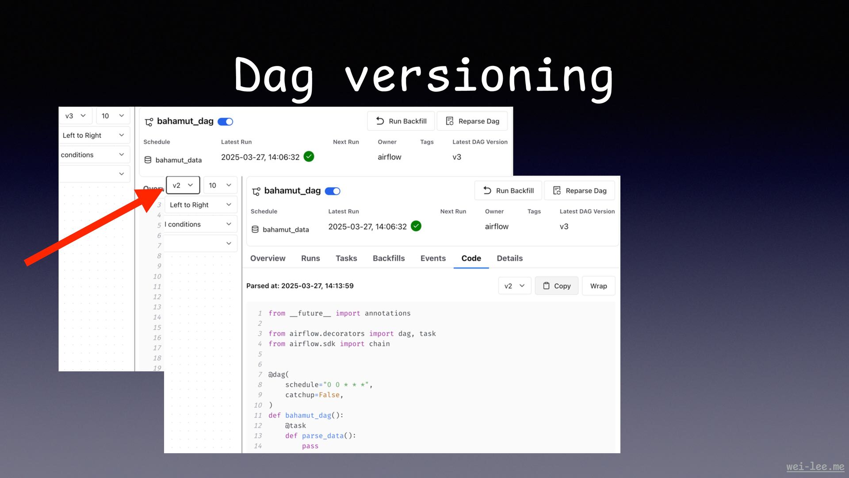The image size is (849, 478).
Task: Click the database icon next to front bahamut_data
Action: tap(255, 229)
